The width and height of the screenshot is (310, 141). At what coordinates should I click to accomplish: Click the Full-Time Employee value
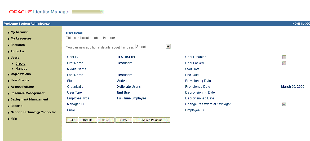coord(132,98)
